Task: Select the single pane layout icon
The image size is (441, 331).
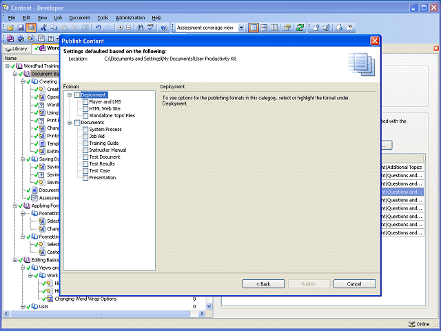Action: pos(254,28)
